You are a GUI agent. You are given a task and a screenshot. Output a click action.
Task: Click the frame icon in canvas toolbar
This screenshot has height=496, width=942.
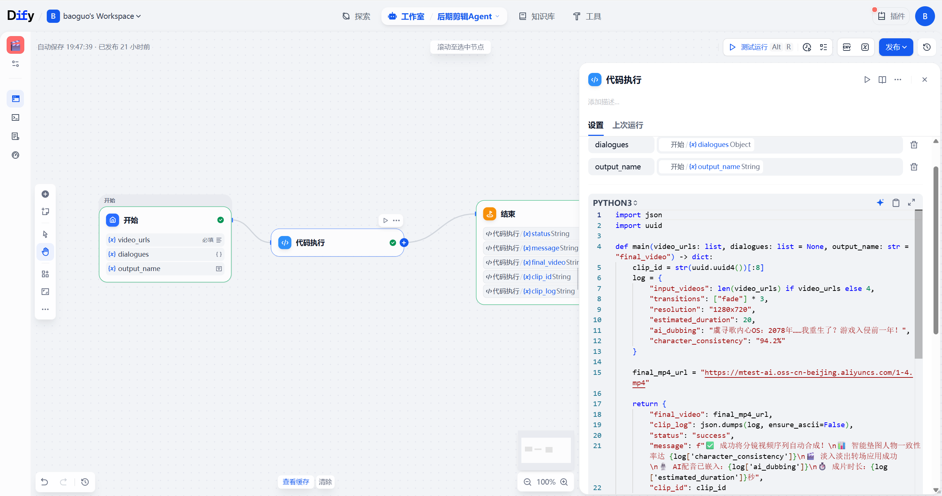(45, 292)
